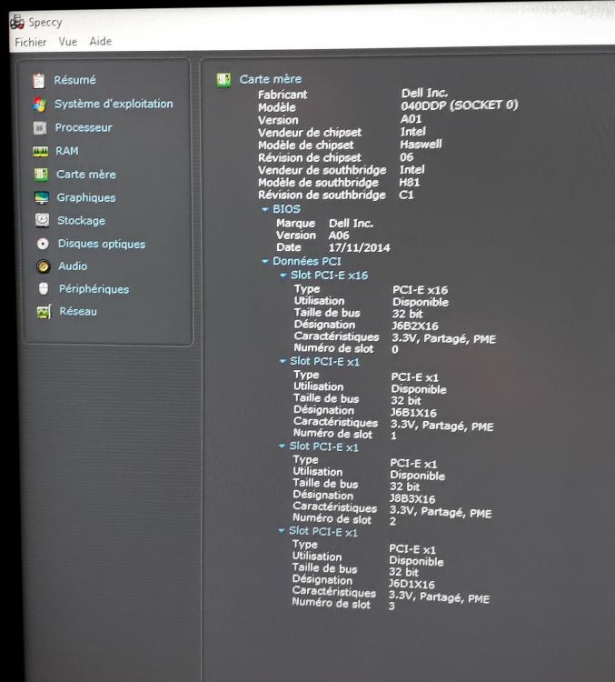Click the motherboard icon beside Carte mère heading

tap(223, 80)
